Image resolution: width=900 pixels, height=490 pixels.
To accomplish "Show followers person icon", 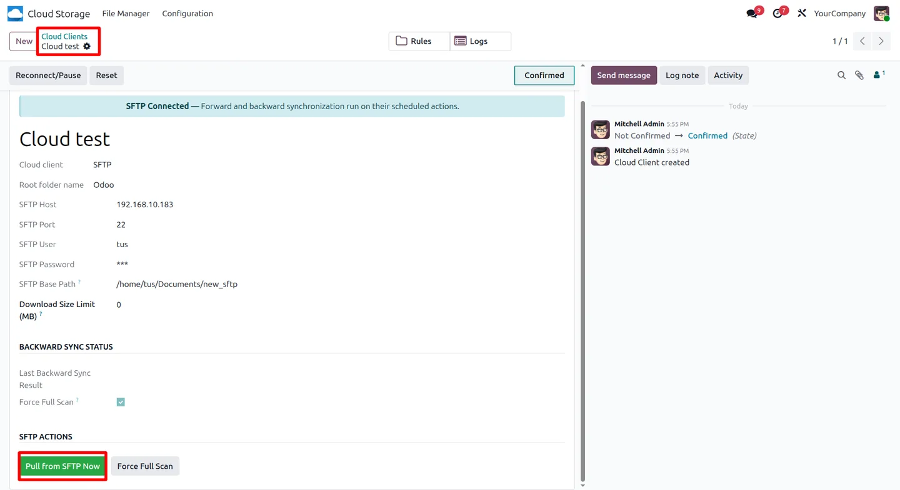I will point(879,75).
